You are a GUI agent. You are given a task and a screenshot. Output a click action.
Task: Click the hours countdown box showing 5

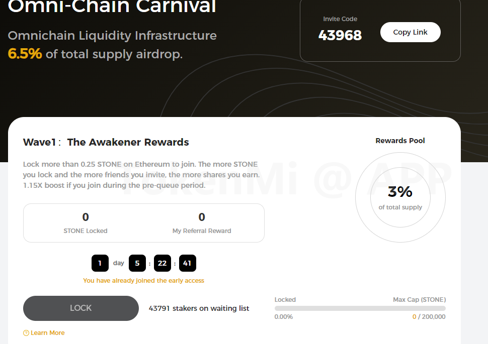pyautogui.click(x=137, y=263)
